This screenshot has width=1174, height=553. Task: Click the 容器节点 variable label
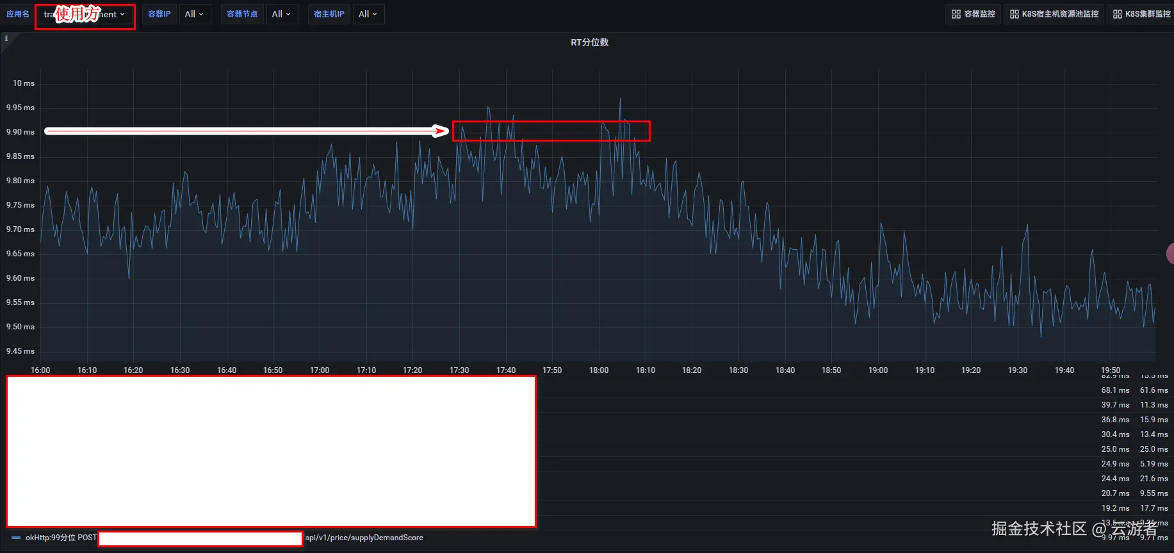pyautogui.click(x=242, y=14)
